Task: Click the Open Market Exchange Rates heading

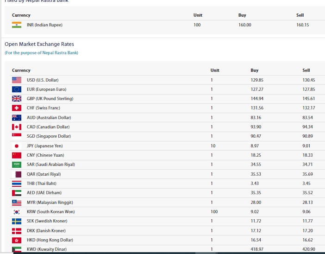Action: [x=39, y=44]
